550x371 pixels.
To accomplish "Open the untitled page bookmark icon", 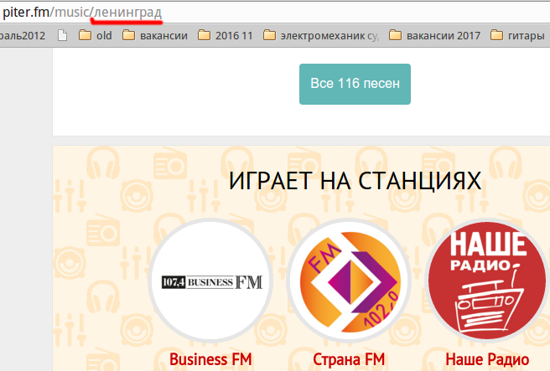I will click(62, 35).
